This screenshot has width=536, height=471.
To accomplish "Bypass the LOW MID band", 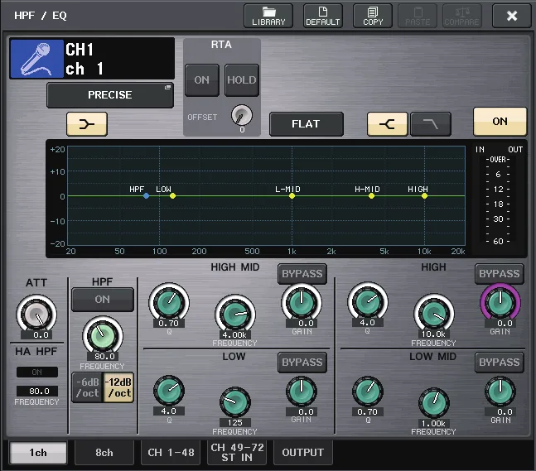I will [x=500, y=363].
